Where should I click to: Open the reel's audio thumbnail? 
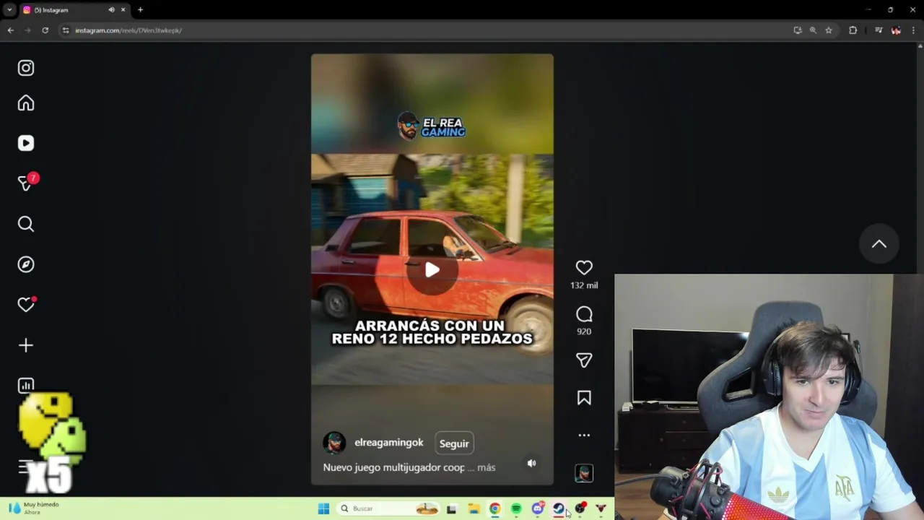[584, 473]
